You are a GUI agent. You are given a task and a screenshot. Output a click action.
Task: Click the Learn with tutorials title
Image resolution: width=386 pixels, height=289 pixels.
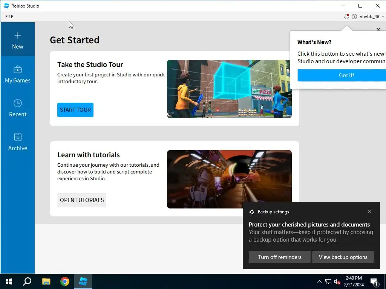pos(88,155)
